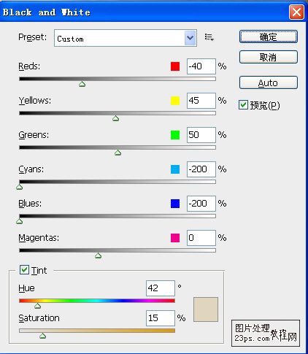
Task: Click the 取消 cancel button
Action: pyautogui.click(x=269, y=57)
